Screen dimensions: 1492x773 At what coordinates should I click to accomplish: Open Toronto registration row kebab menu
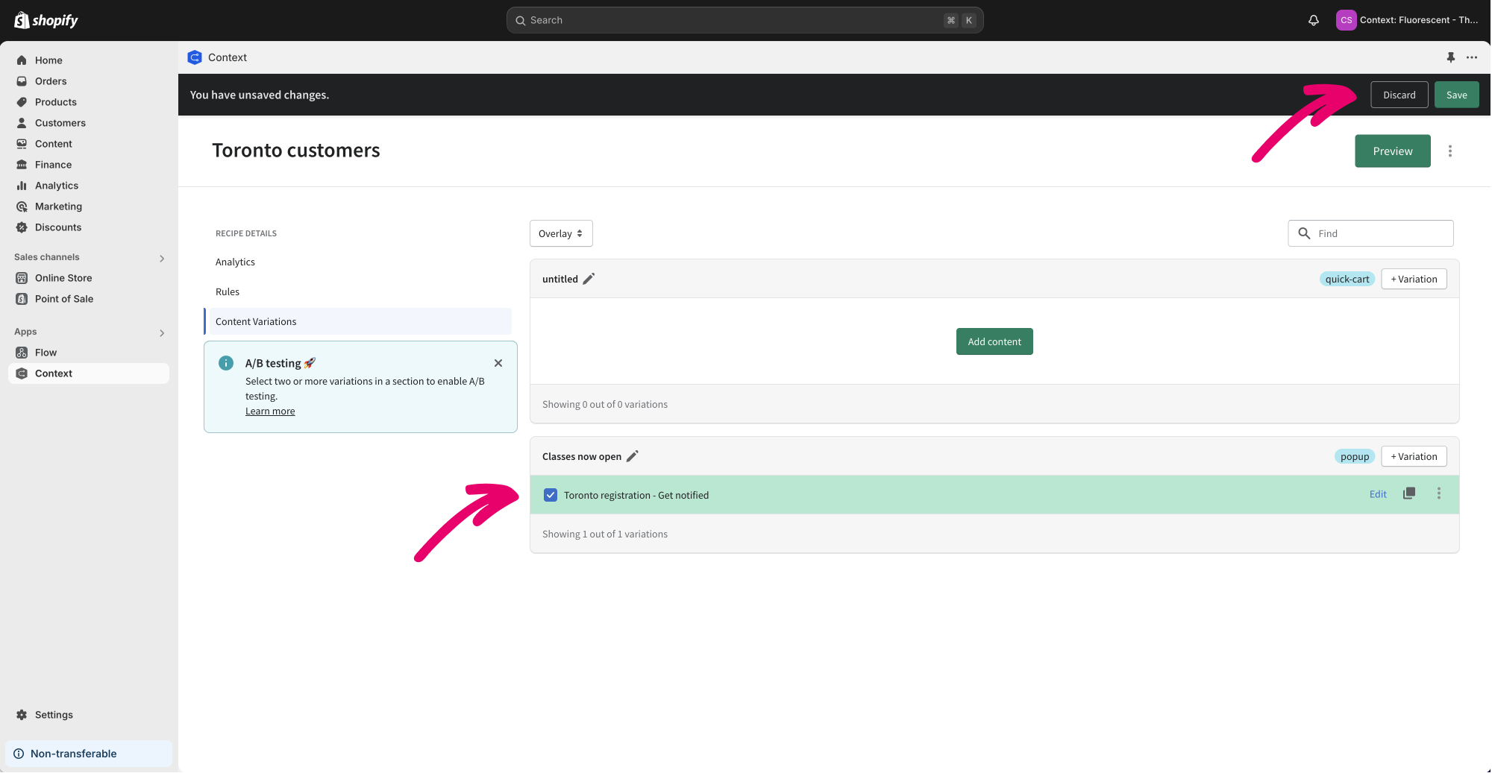click(x=1438, y=493)
